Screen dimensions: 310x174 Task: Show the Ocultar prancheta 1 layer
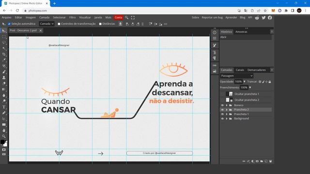pos(222,94)
